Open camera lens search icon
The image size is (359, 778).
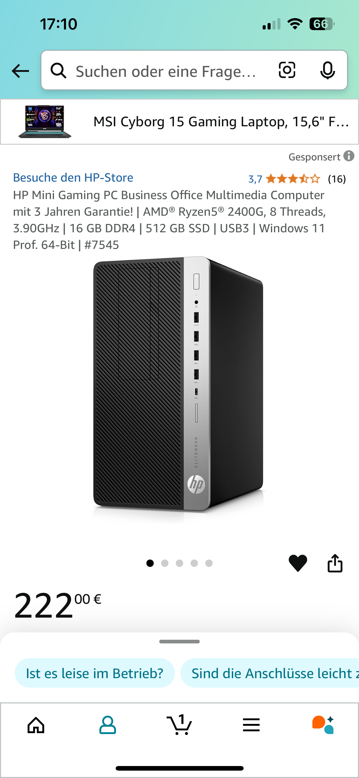[x=287, y=70]
